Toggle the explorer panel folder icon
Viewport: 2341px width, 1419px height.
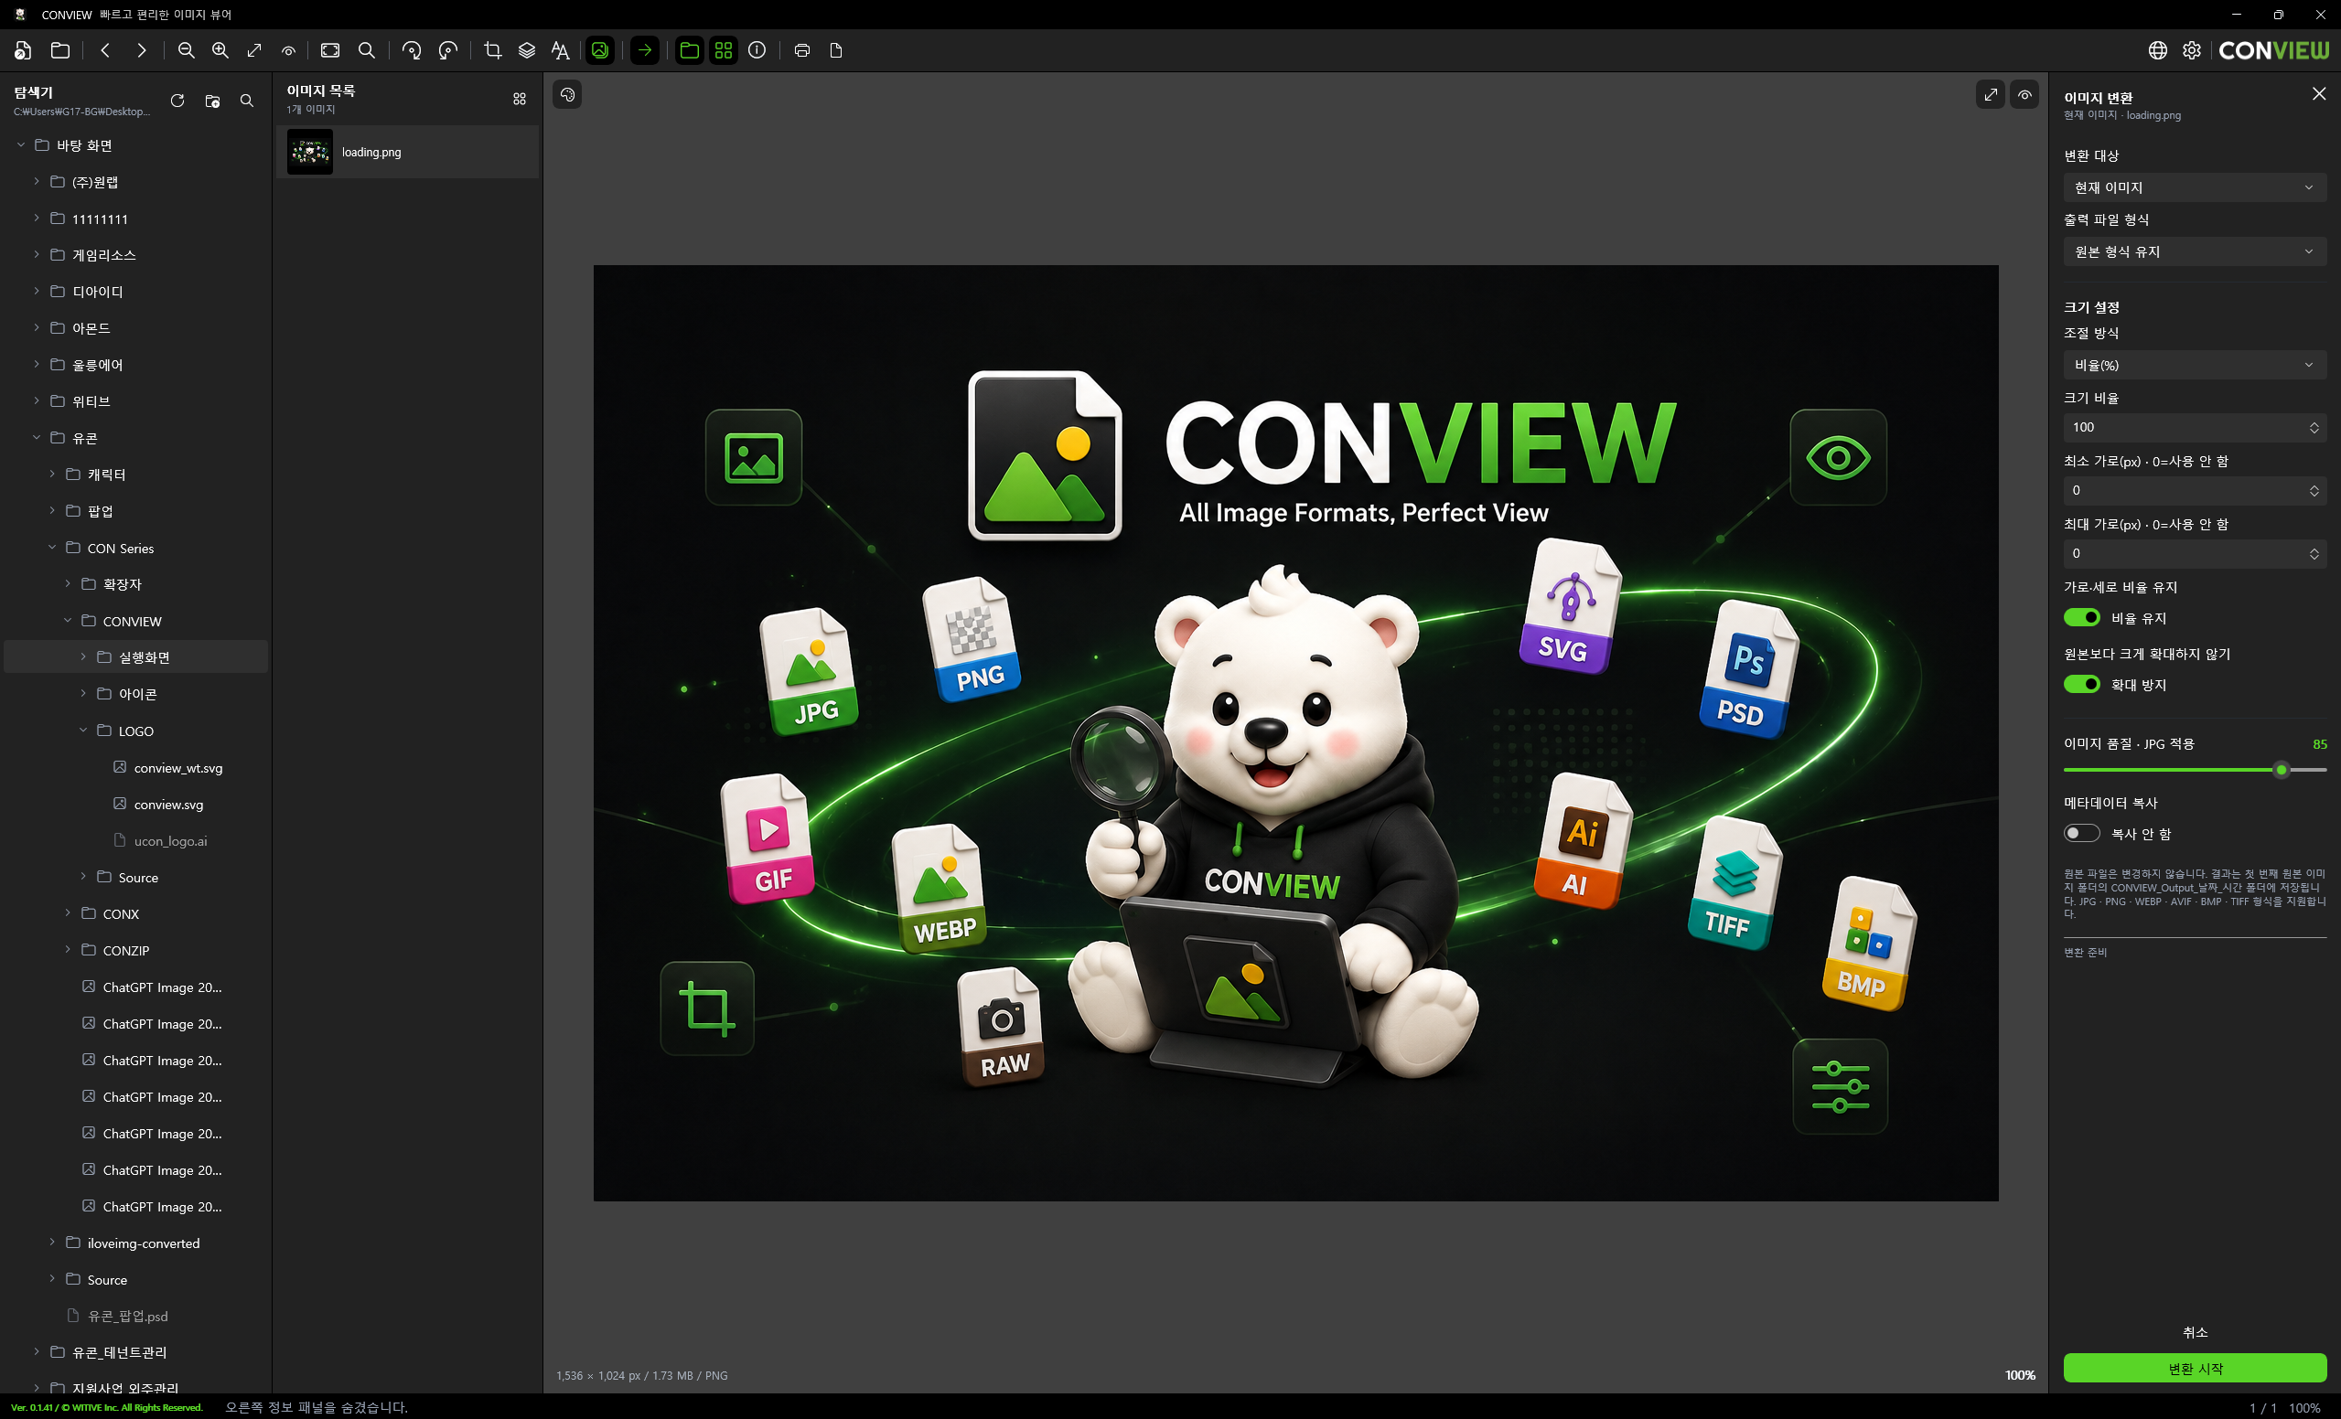(x=689, y=50)
